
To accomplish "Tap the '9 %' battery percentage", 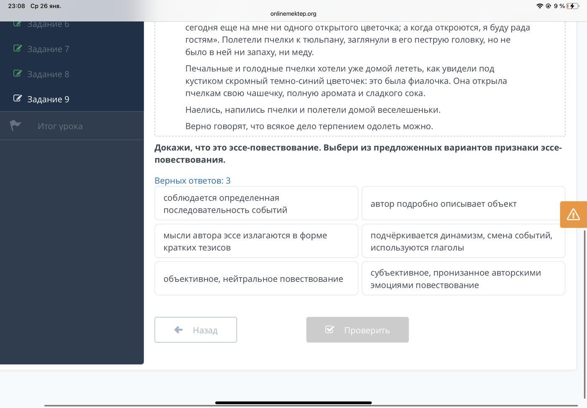I will point(559,6).
